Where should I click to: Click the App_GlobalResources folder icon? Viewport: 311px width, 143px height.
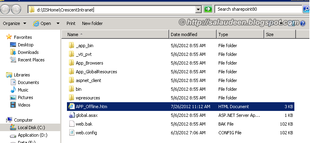[x=71, y=72]
